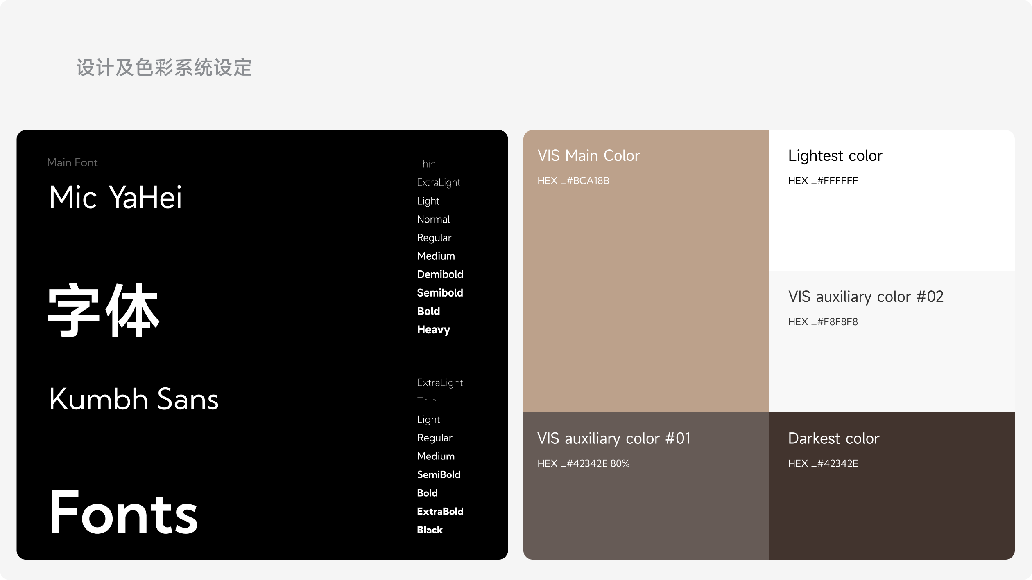This screenshot has width=1032, height=580.
Task: Click the Kumbh Sans font title
Action: click(134, 399)
